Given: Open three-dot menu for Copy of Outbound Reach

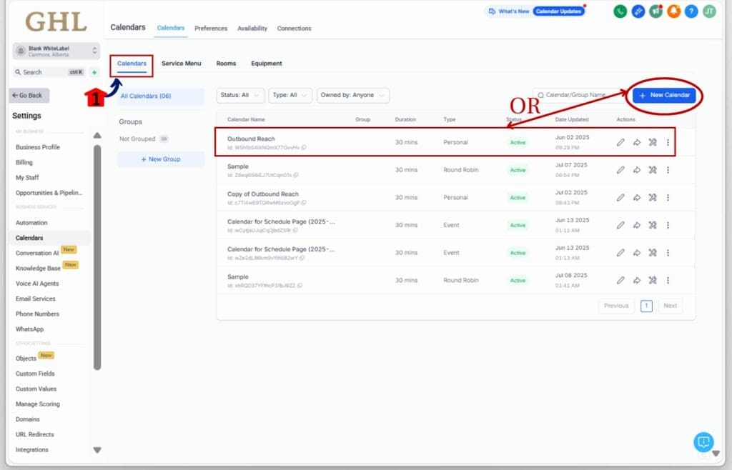Looking at the screenshot, I should [x=668, y=197].
